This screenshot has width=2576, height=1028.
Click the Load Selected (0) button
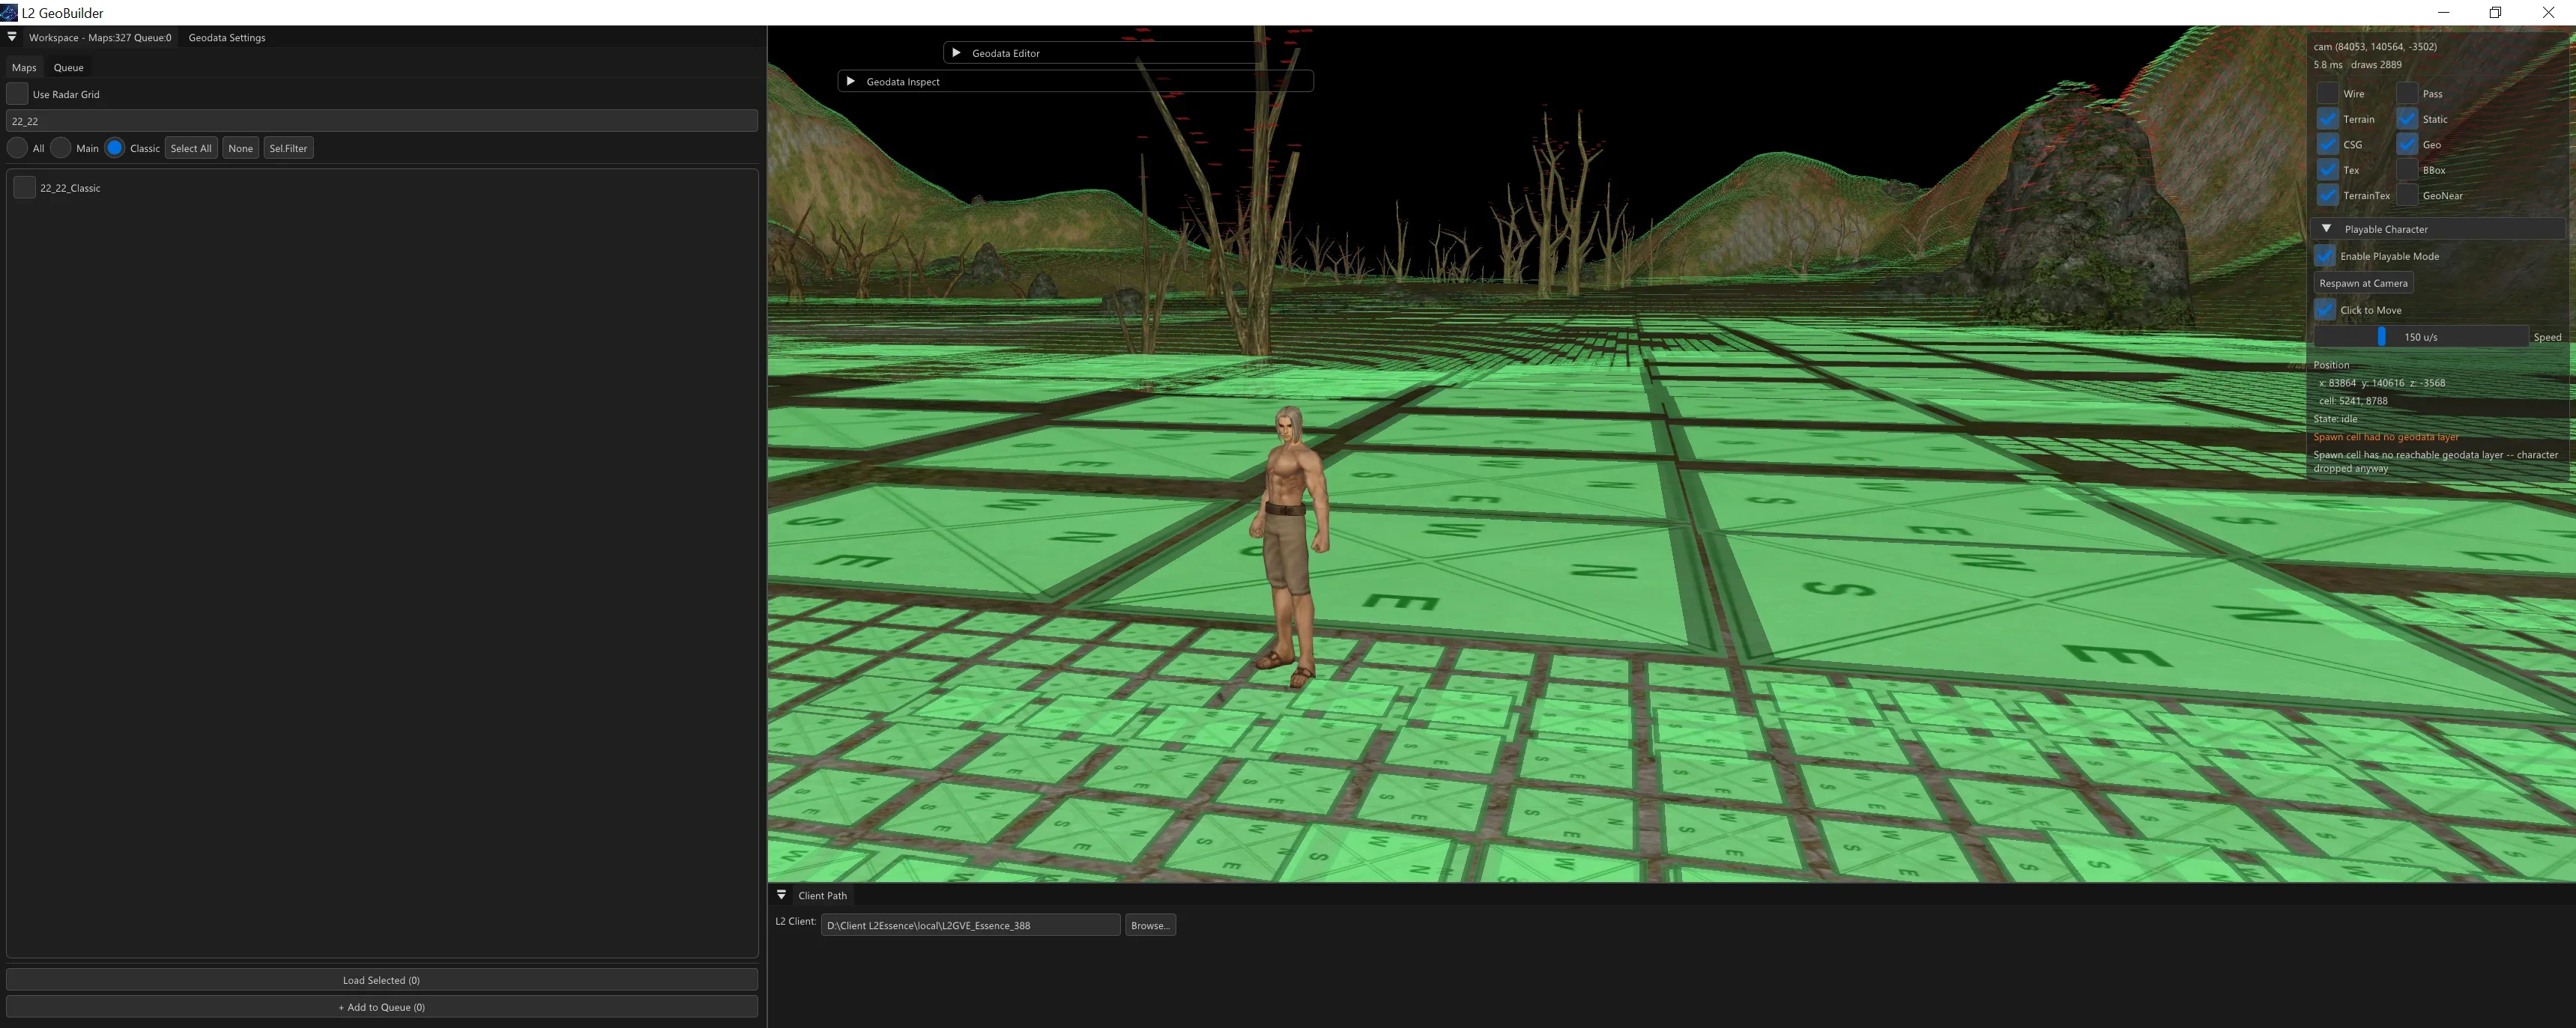pos(381,980)
